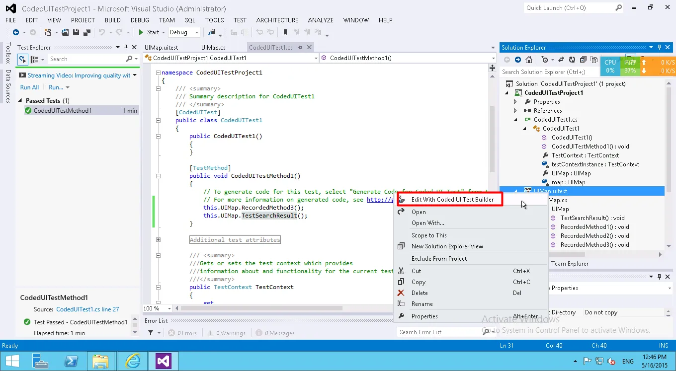676x371 pixels.
Task: Open the editor zoom 100 % dropdown
Action: (x=169, y=308)
